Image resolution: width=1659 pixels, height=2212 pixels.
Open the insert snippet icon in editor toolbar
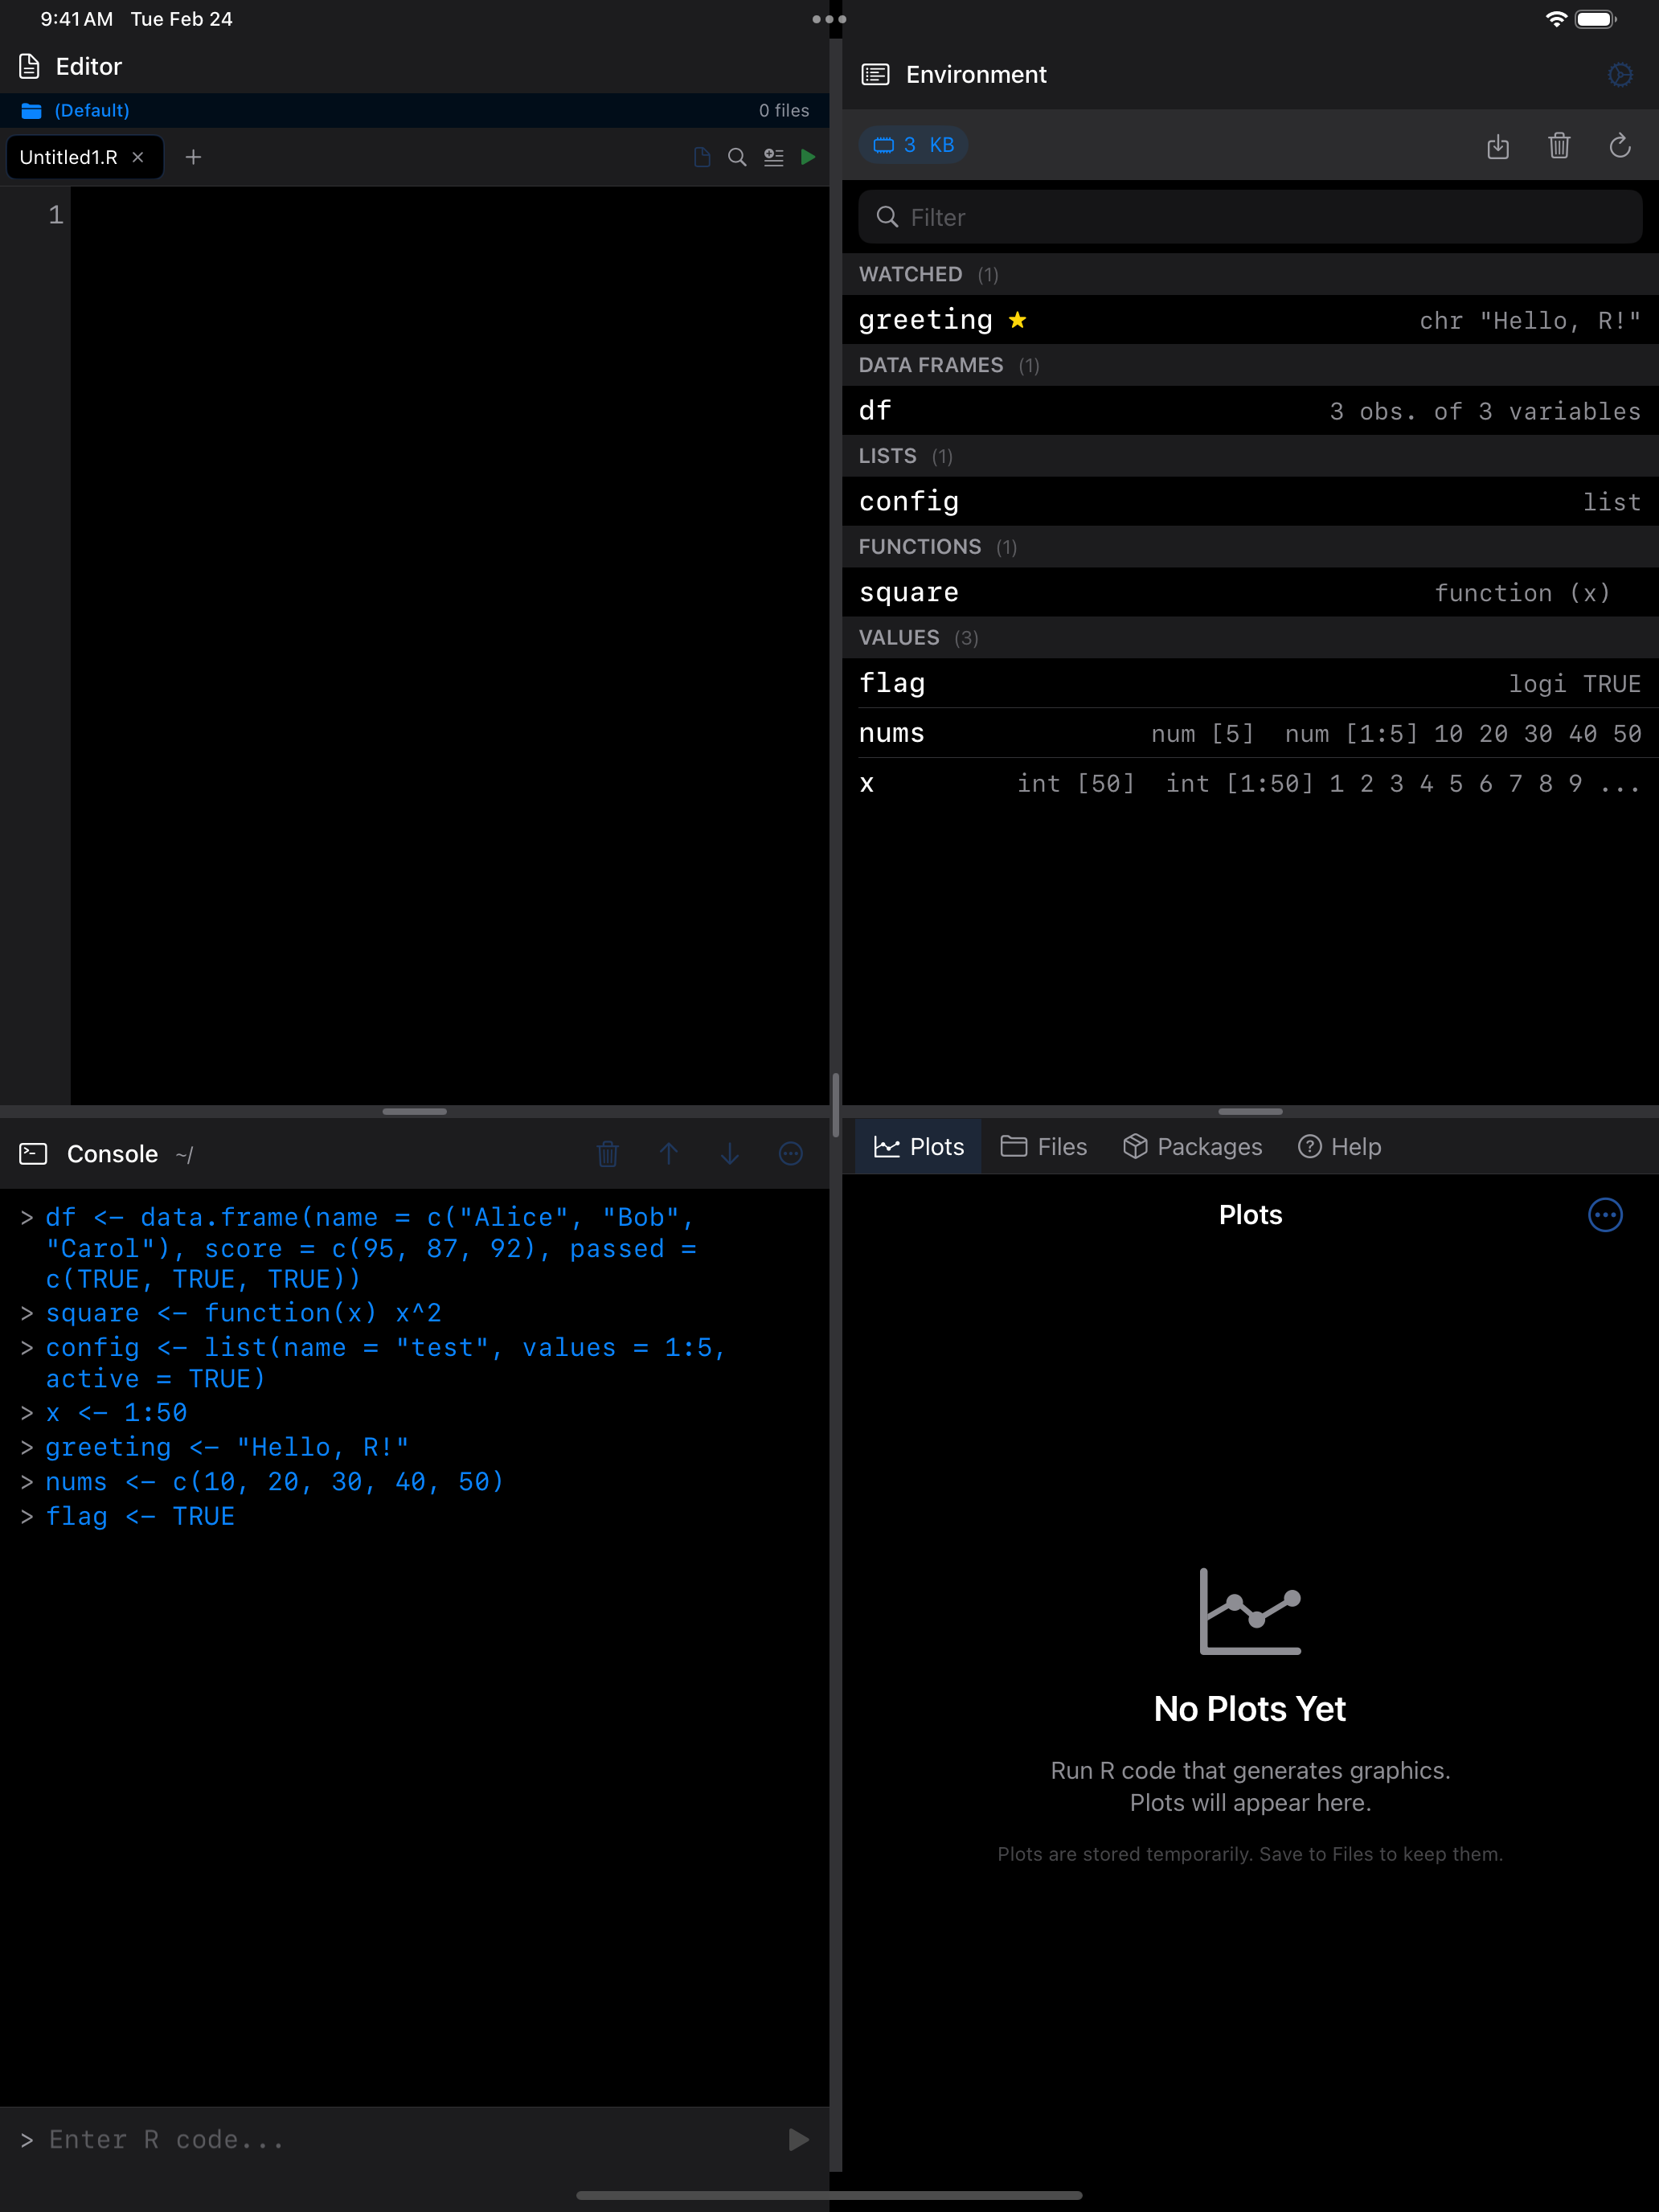click(x=773, y=157)
